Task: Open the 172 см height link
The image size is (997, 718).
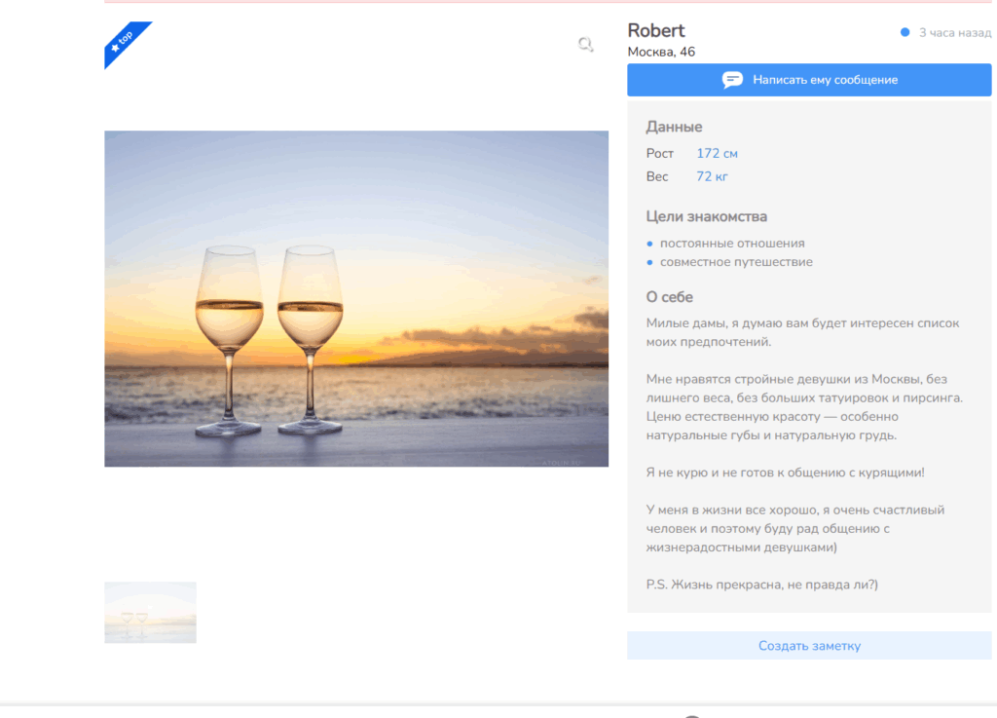Action: (x=717, y=154)
